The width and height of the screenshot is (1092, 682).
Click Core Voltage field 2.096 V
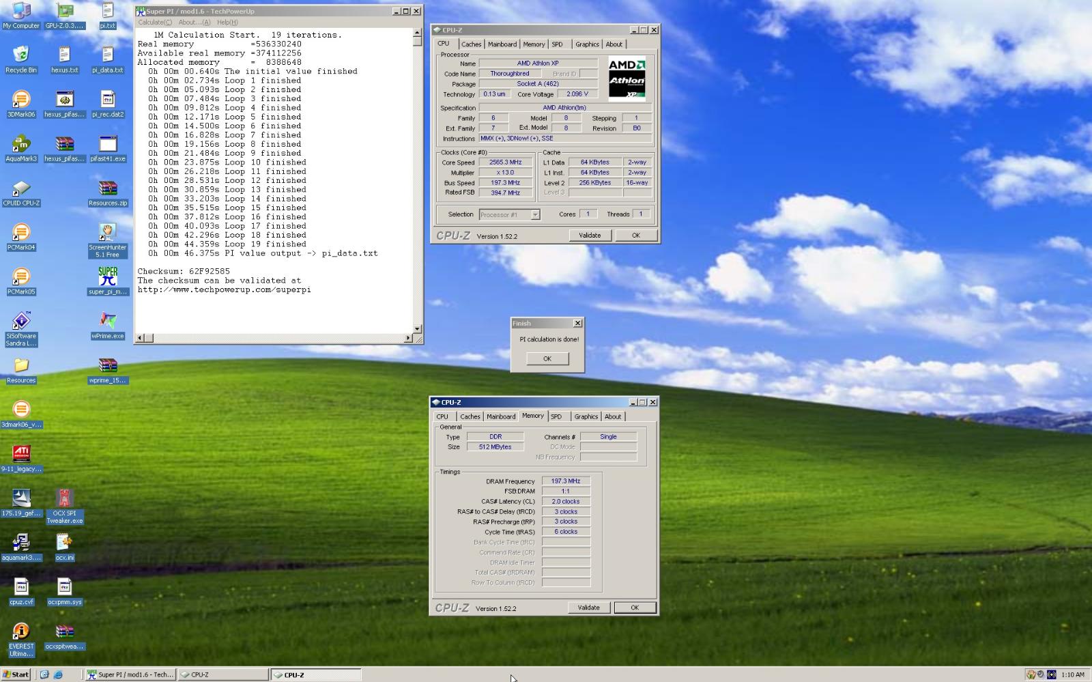click(577, 94)
